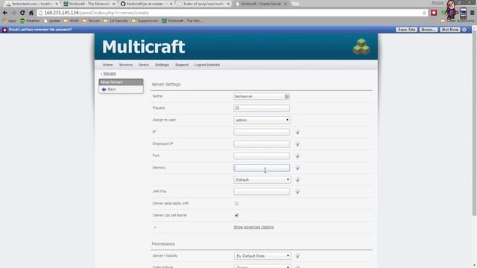Click the IP input field
The height and width of the screenshot is (268, 477).
tap(262, 132)
